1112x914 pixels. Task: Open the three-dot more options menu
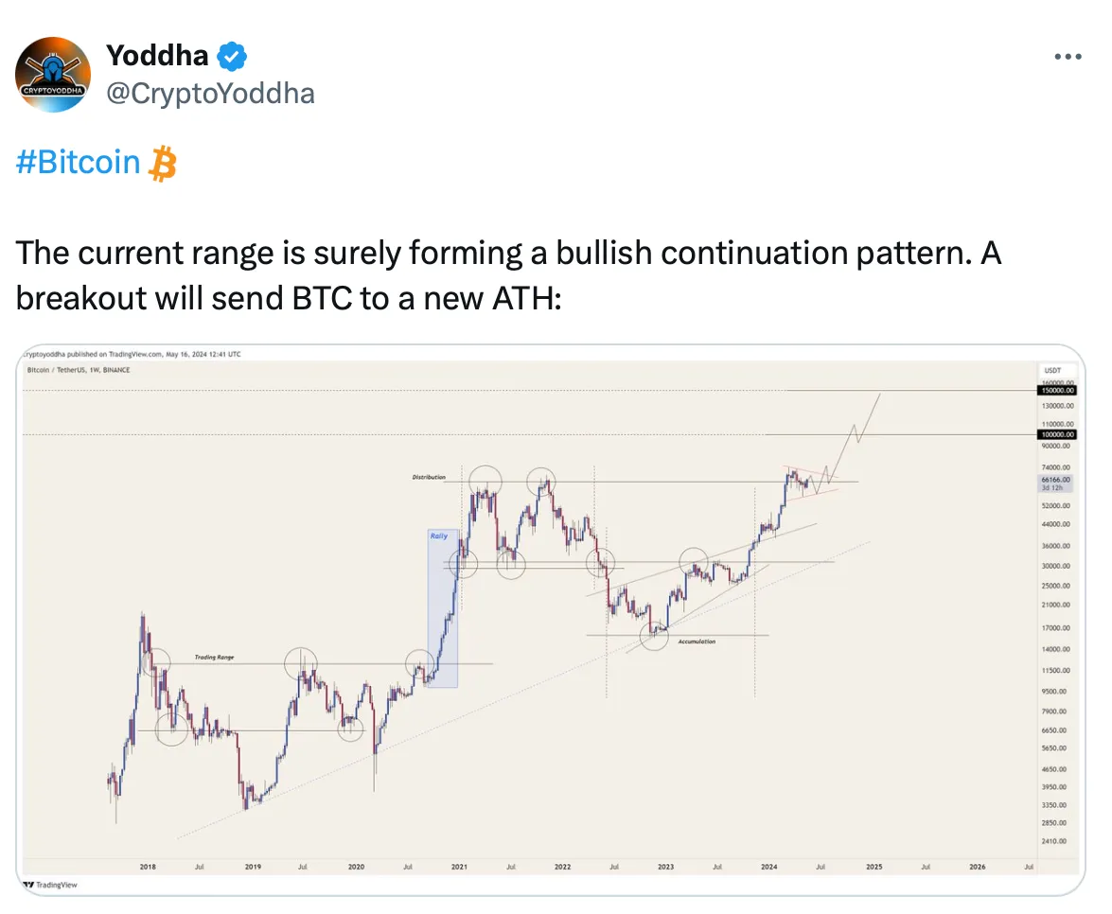pos(1068,56)
